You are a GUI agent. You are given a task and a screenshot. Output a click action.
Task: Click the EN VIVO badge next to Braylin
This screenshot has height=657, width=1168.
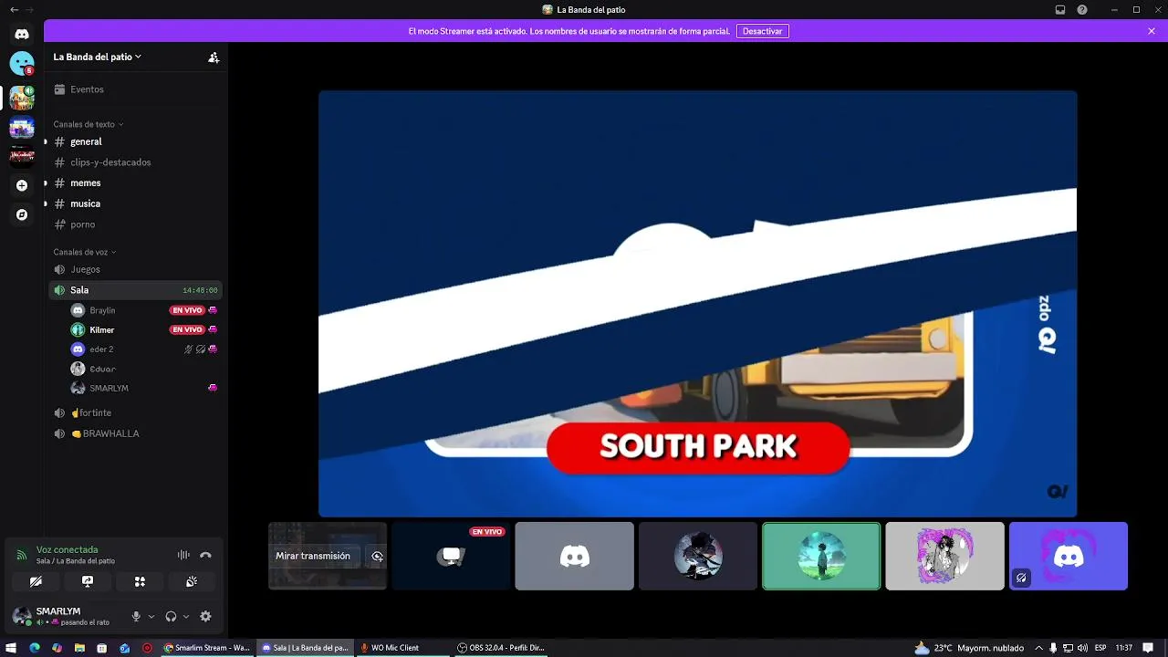(187, 310)
